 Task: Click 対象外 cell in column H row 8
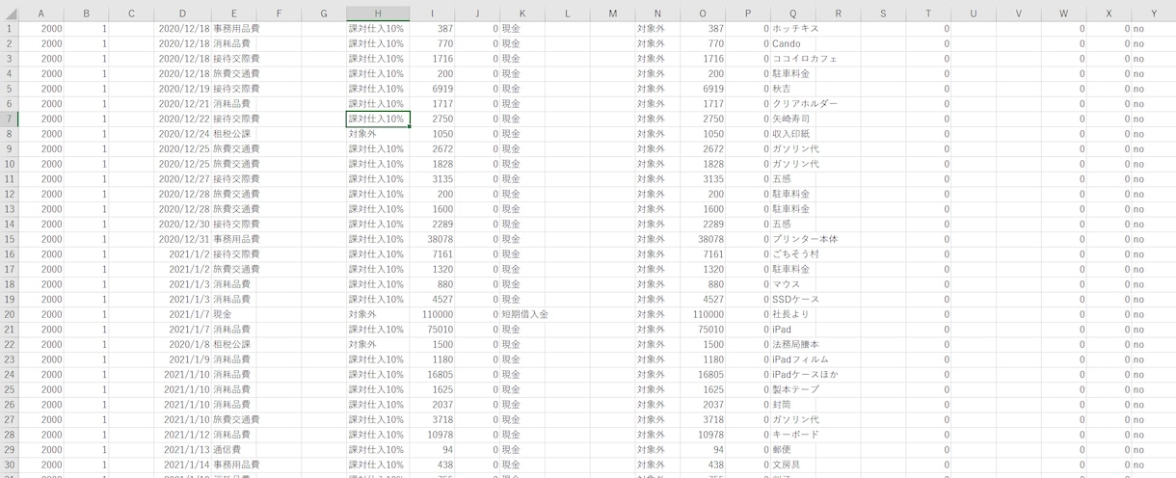click(x=378, y=134)
